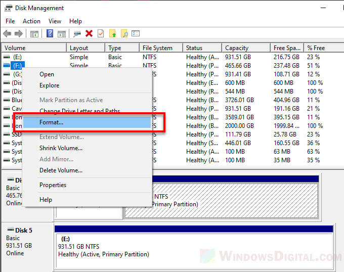Click the red X delete icon

coord(89,33)
